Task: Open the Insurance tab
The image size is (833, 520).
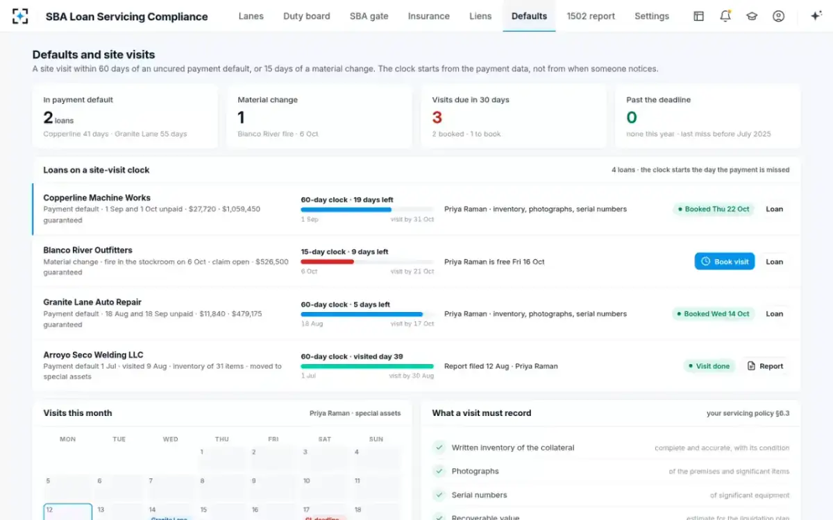Action: click(429, 16)
